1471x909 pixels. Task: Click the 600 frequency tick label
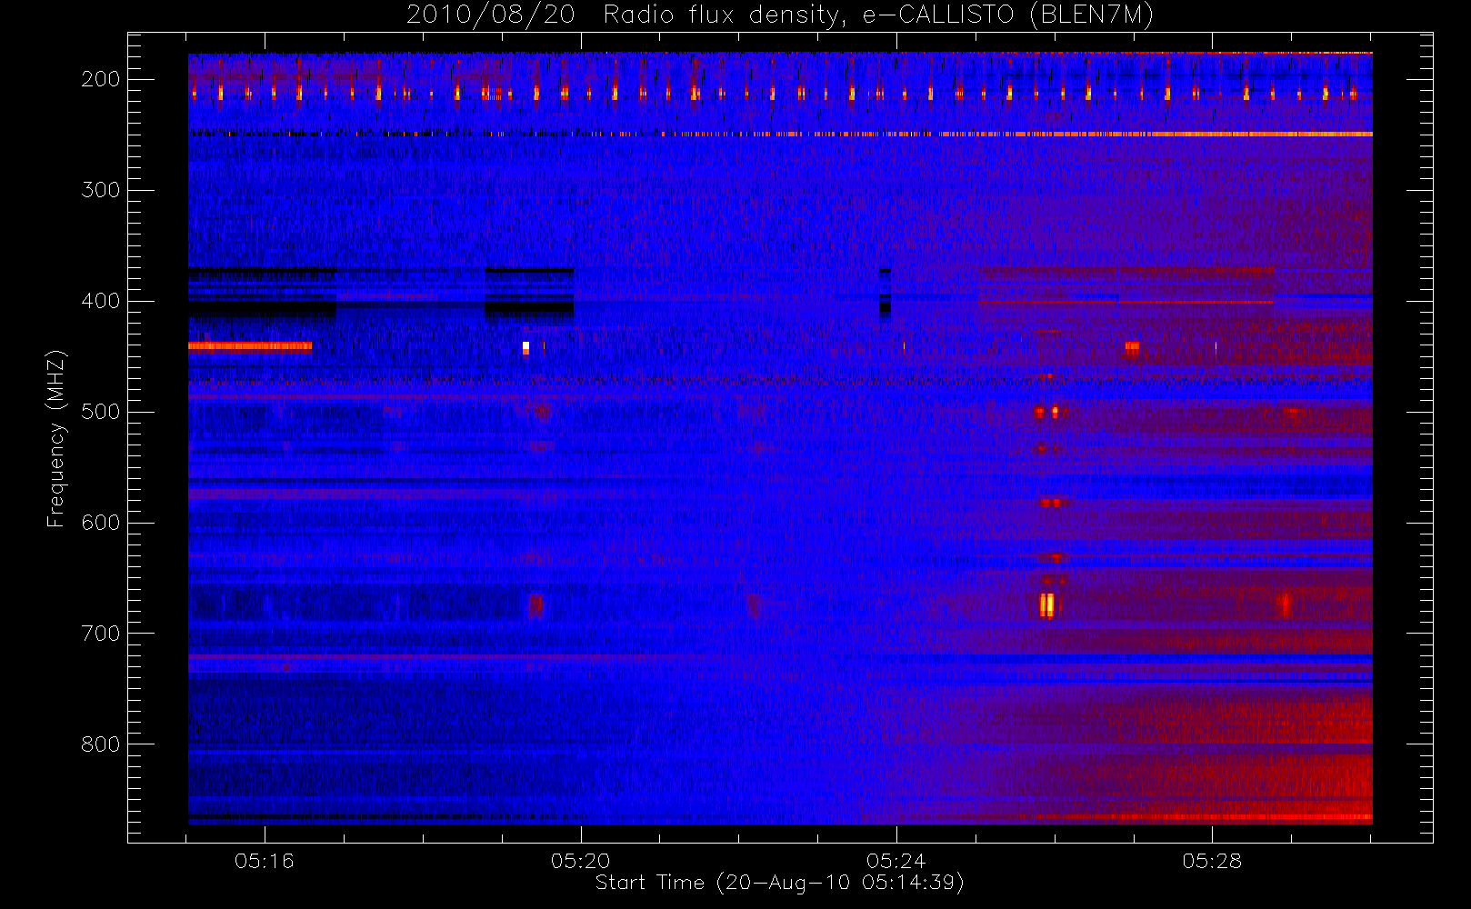pyautogui.click(x=100, y=523)
